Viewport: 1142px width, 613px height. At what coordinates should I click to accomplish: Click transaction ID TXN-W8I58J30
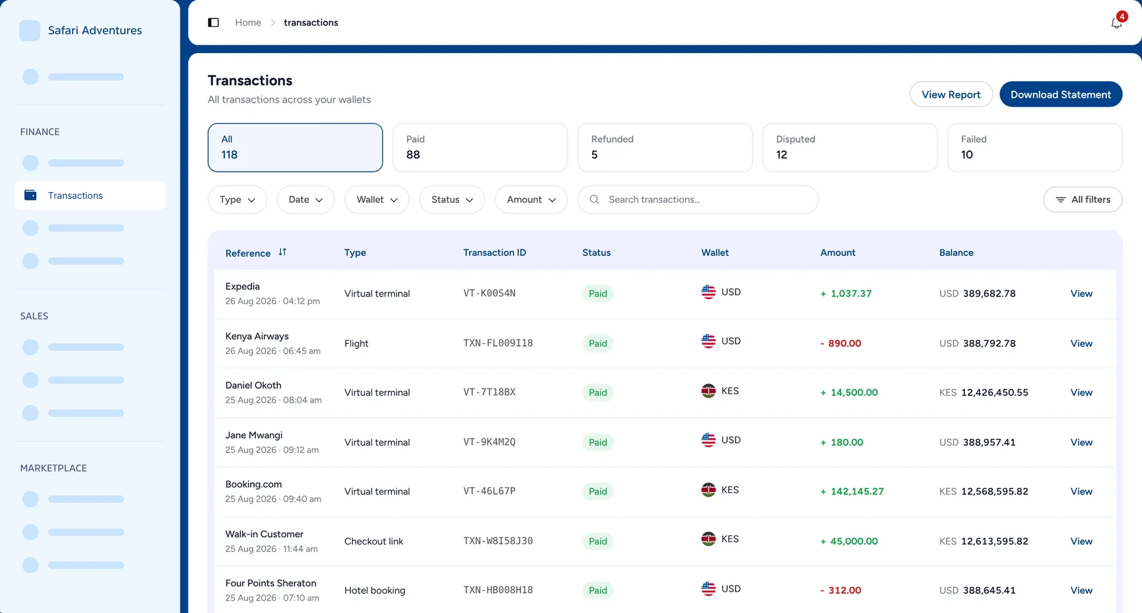pyautogui.click(x=498, y=540)
